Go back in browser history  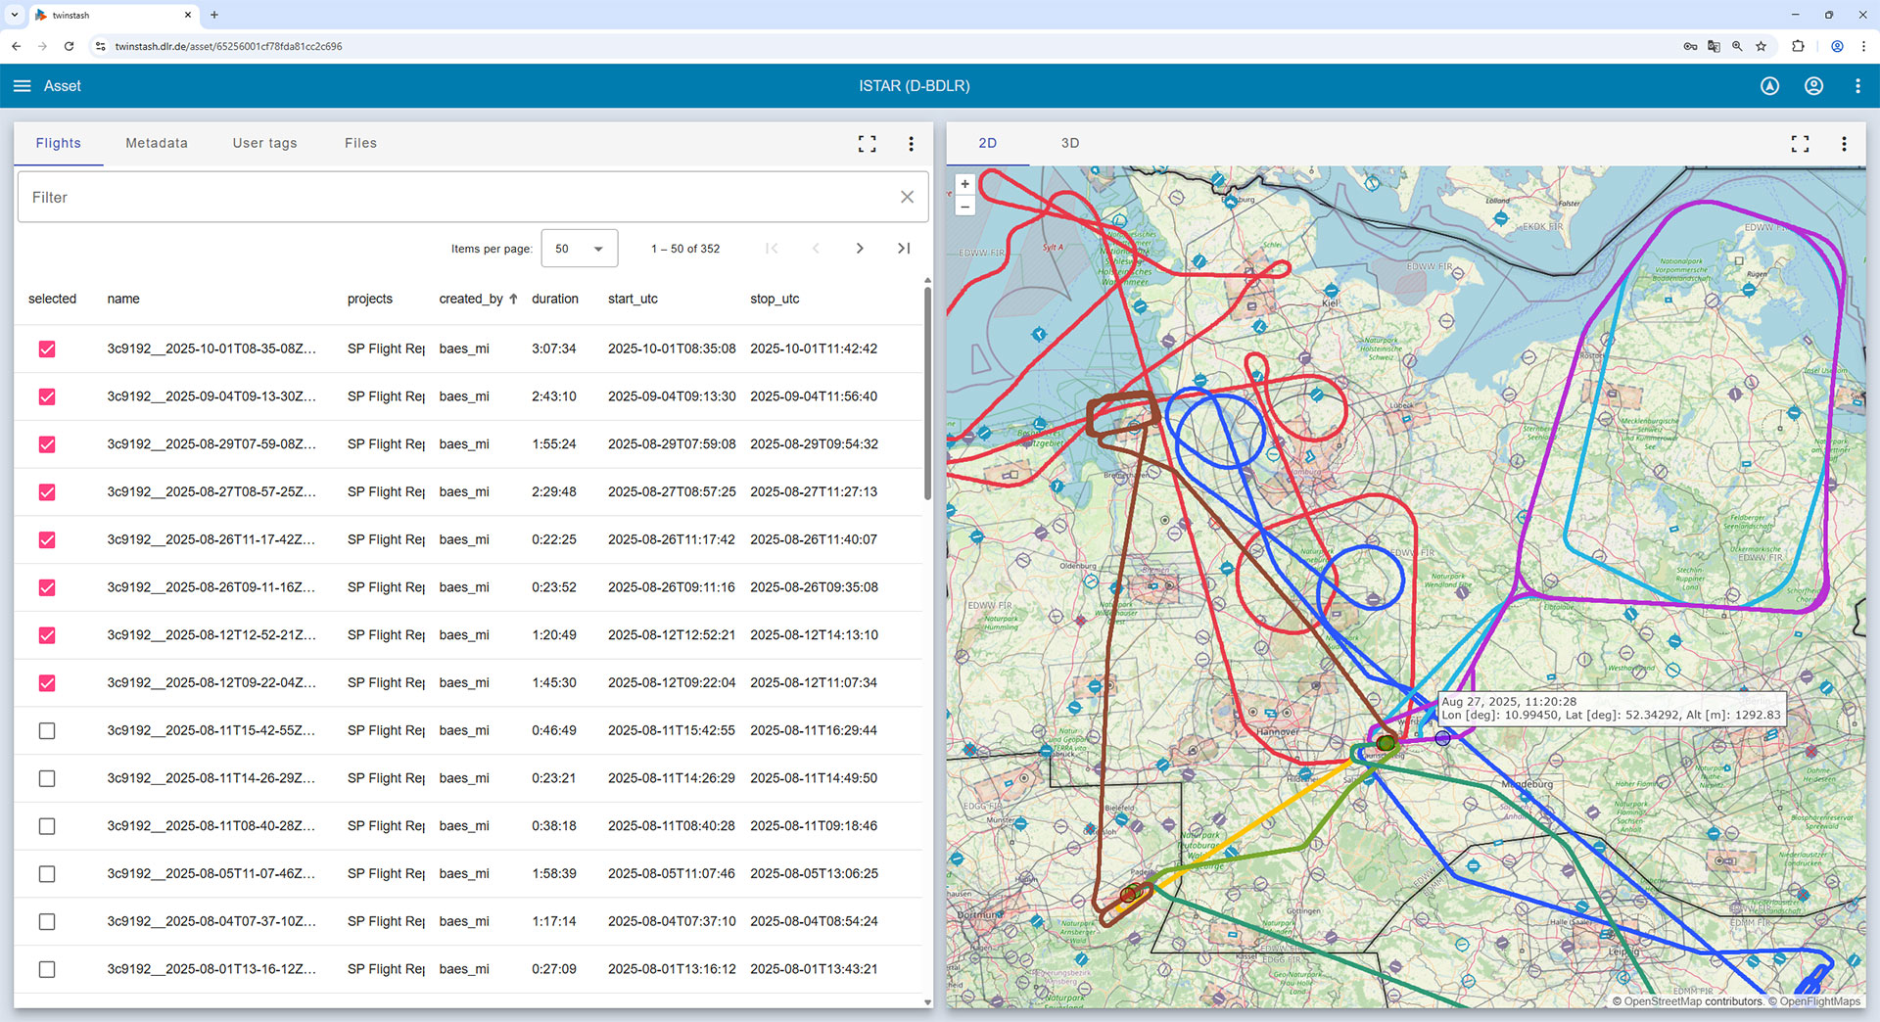coord(16,46)
